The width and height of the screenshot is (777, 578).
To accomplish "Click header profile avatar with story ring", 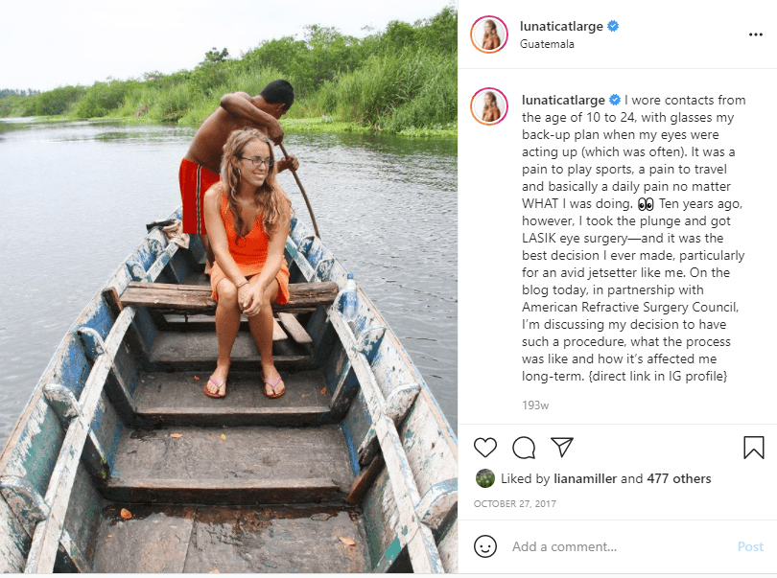I will 489,35.
